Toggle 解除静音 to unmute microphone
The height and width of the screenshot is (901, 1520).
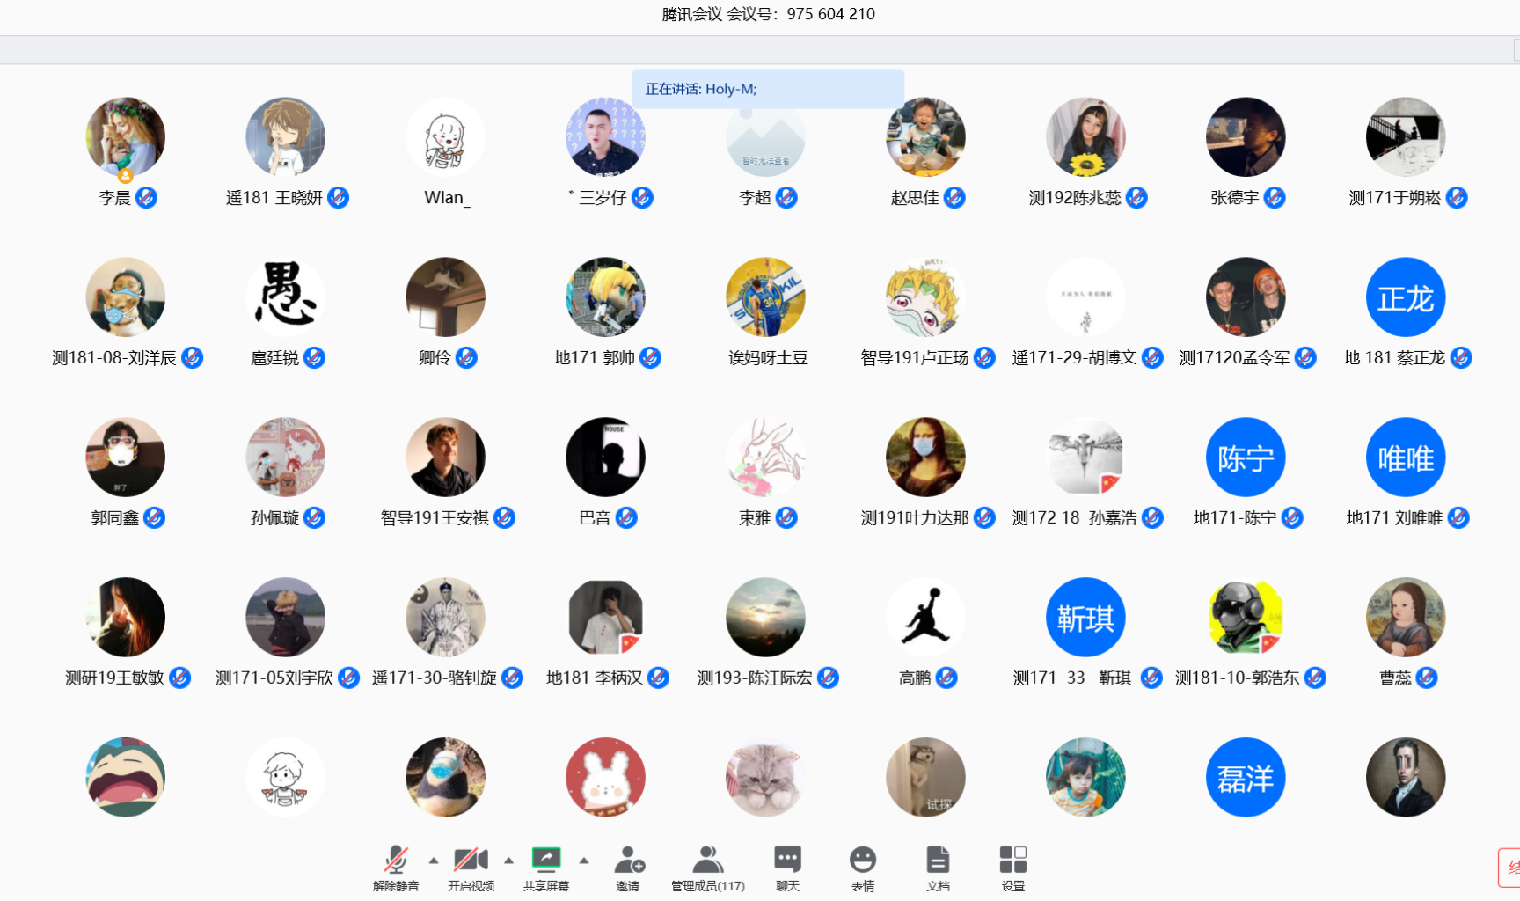coord(396,861)
